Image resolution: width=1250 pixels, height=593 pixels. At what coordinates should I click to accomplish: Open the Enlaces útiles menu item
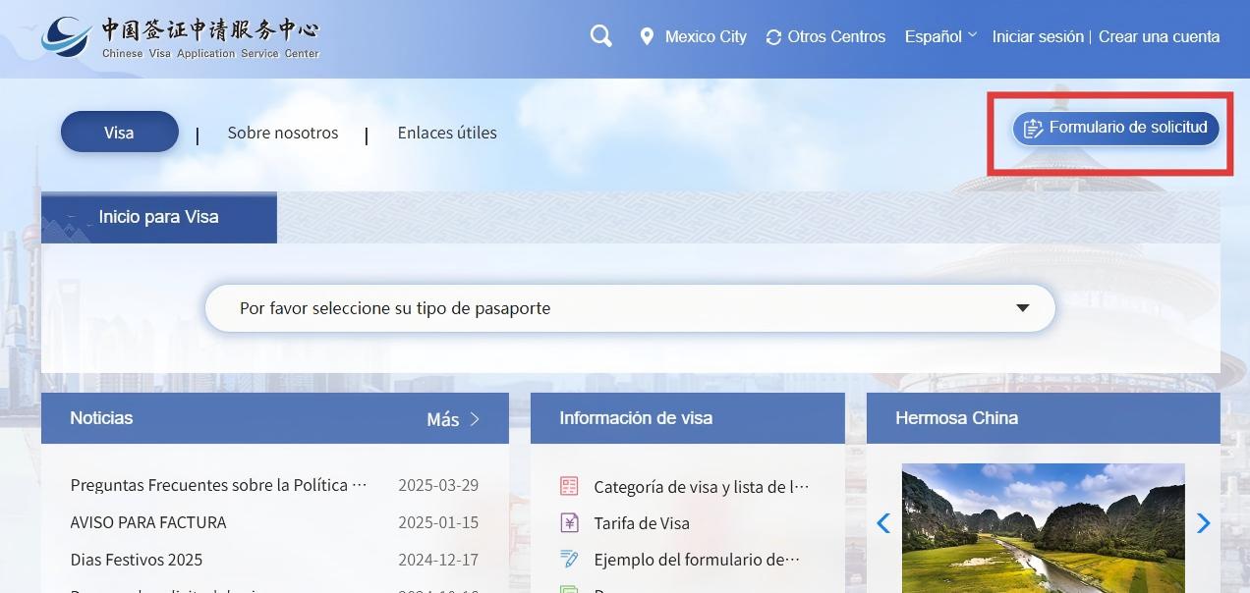pos(447,133)
